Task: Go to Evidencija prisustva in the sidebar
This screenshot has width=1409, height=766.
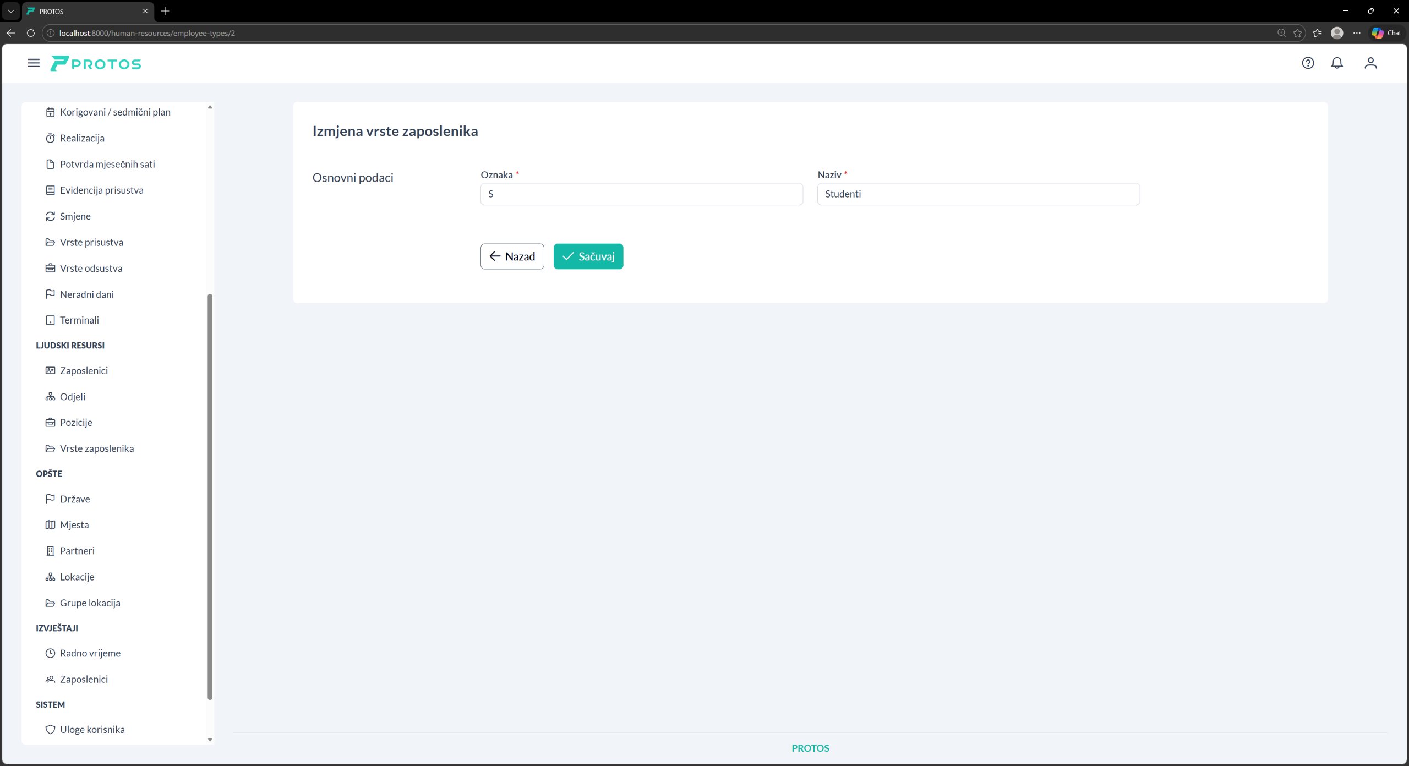Action: point(101,190)
